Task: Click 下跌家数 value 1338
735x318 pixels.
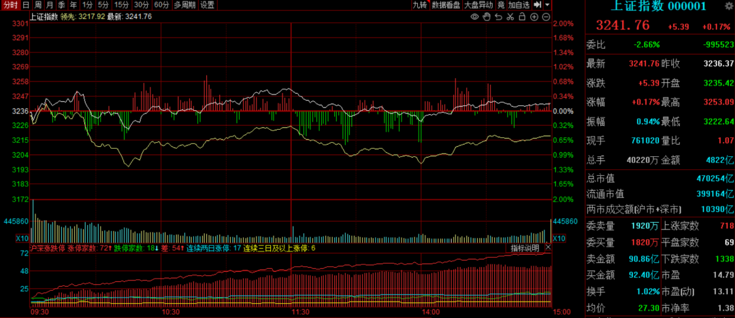Action: point(723,258)
